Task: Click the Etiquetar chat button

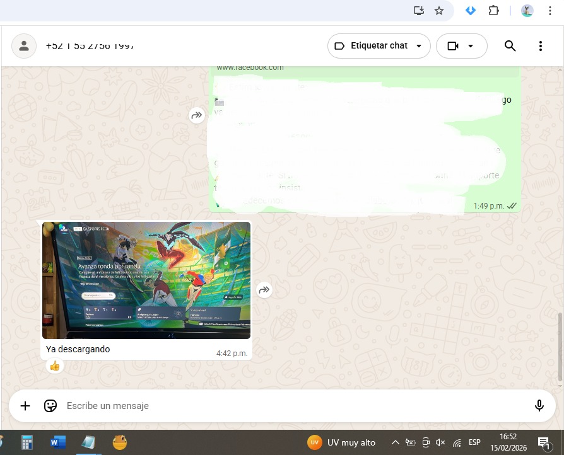Action: pyautogui.click(x=379, y=46)
